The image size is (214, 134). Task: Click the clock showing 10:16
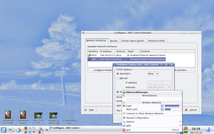tap(196, 129)
